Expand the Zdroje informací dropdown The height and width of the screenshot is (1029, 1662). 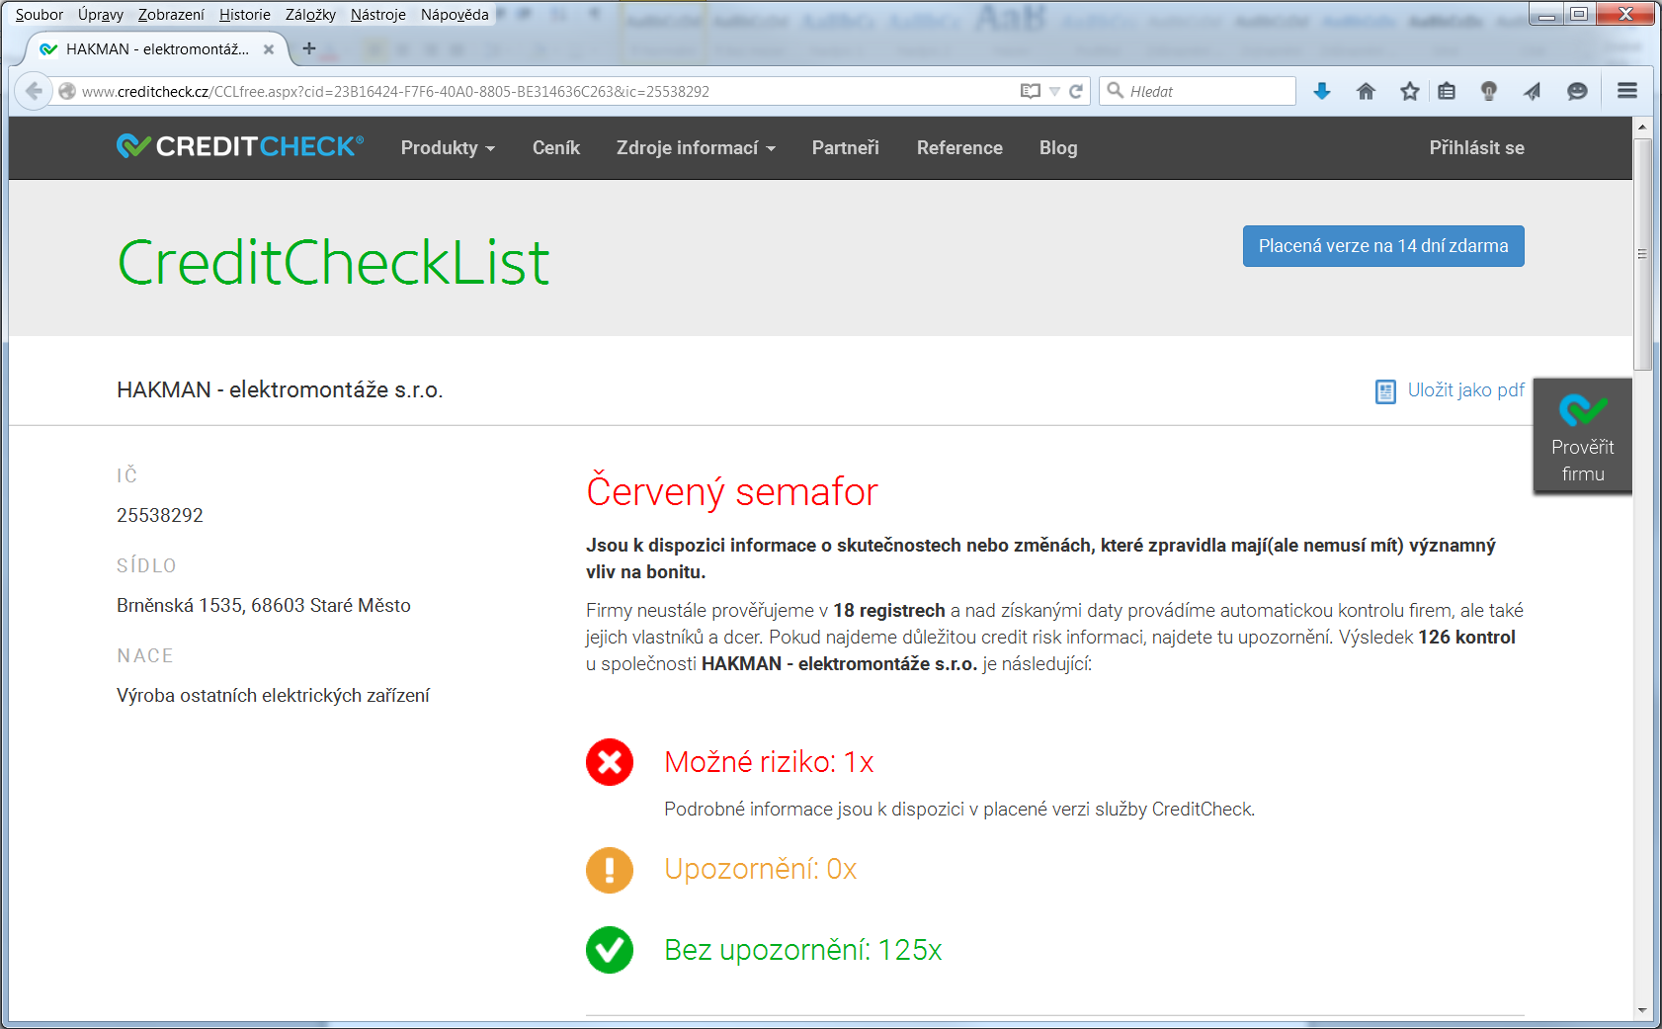click(696, 147)
